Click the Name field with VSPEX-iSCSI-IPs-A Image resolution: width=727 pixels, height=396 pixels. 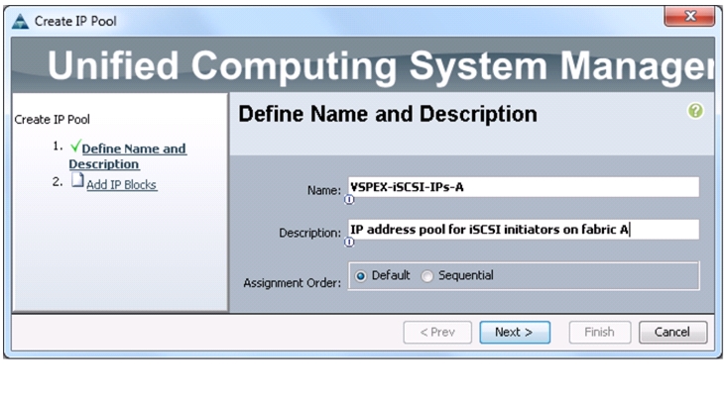(x=524, y=187)
